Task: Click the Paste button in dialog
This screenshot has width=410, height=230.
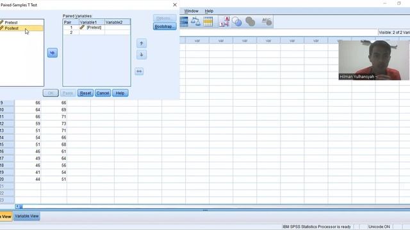Action: point(68,93)
